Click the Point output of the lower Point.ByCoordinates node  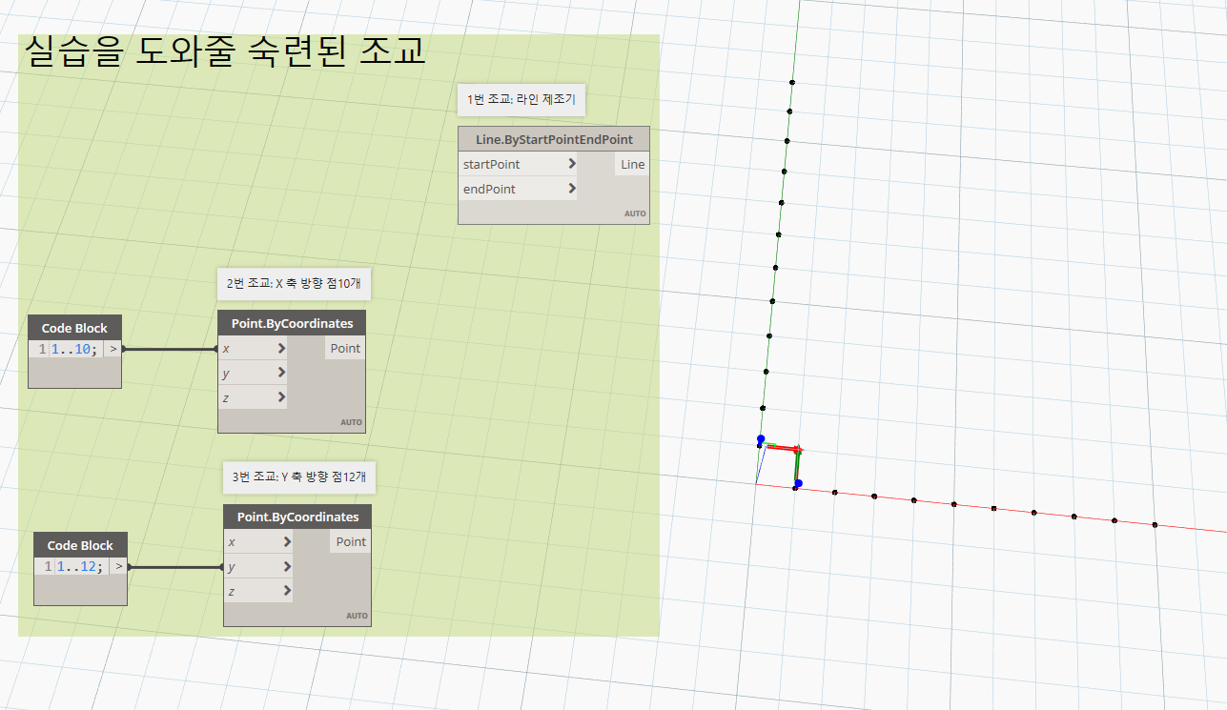click(x=351, y=541)
